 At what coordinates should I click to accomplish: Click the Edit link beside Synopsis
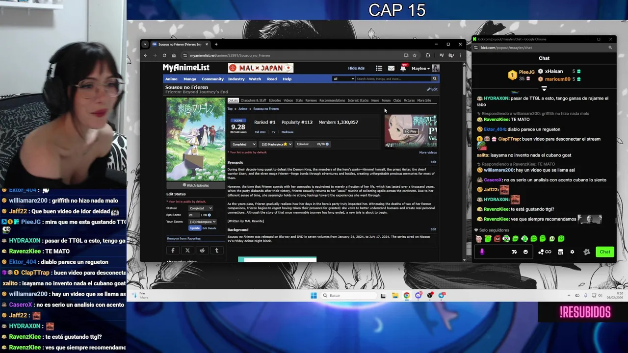tap(433, 162)
